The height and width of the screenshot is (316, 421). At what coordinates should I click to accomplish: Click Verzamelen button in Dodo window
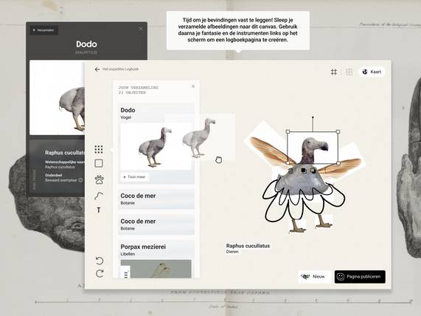tap(44, 30)
